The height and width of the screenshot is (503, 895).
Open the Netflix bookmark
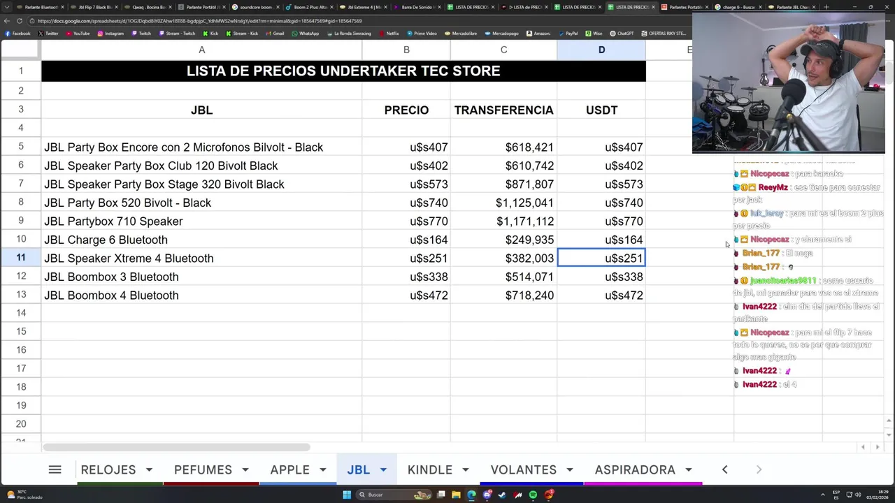pyautogui.click(x=388, y=34)
